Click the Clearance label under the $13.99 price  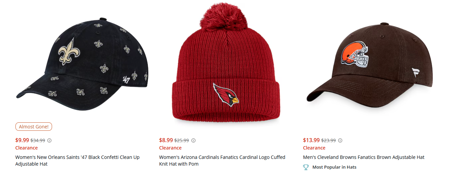coord(314,148)
